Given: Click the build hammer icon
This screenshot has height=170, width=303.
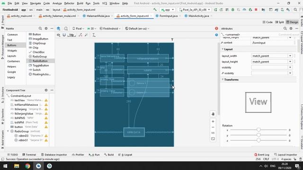Looking at the screenshot, I should [155, 9].
